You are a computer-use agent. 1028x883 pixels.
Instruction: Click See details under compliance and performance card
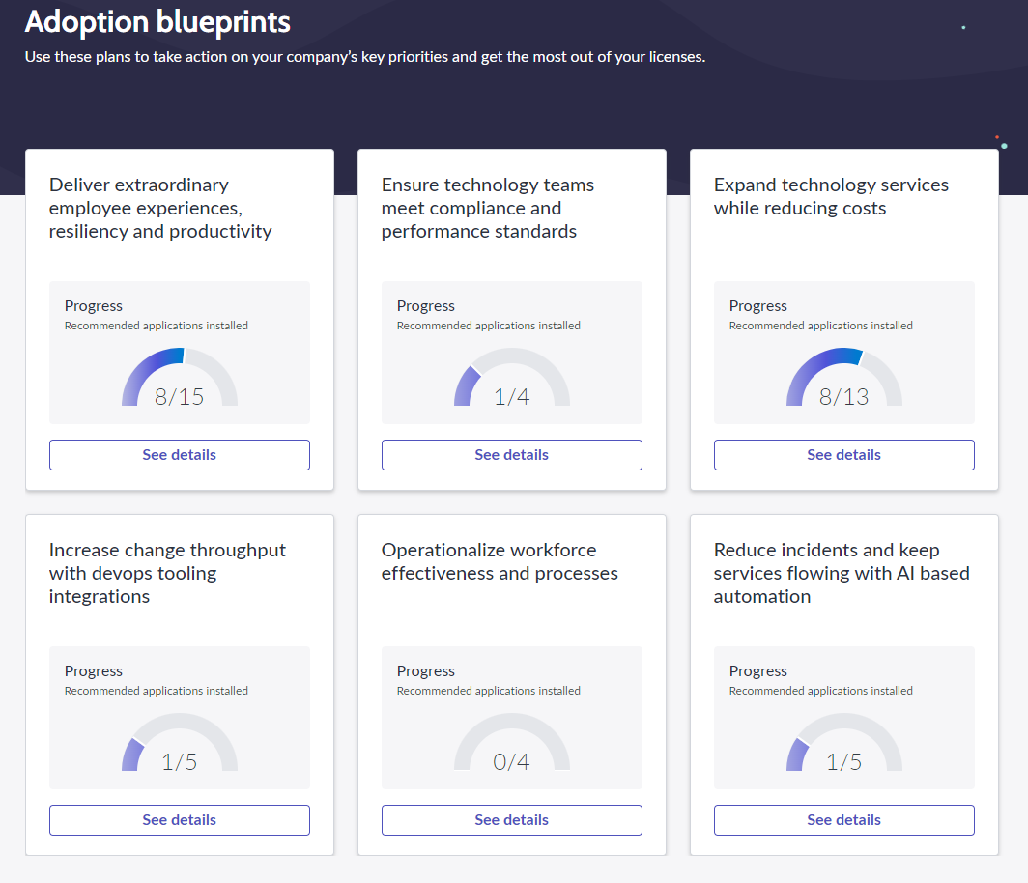(x=512, y=455)
